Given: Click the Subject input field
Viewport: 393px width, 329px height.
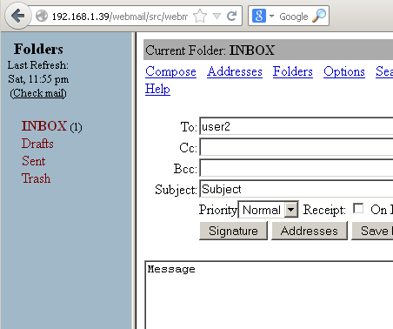Looking at the screenshot, I should 296,189.
